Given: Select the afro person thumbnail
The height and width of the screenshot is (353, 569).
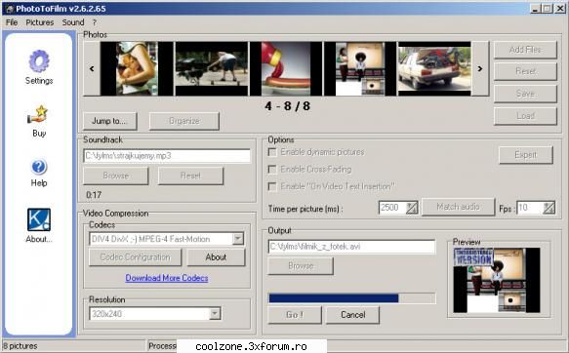Looking at the screenshot, I should 360,68.
